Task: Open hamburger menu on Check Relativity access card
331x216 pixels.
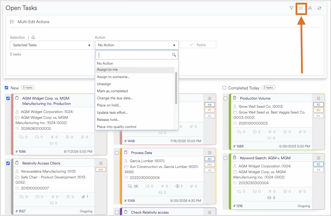Action: [x=210, y=213]
